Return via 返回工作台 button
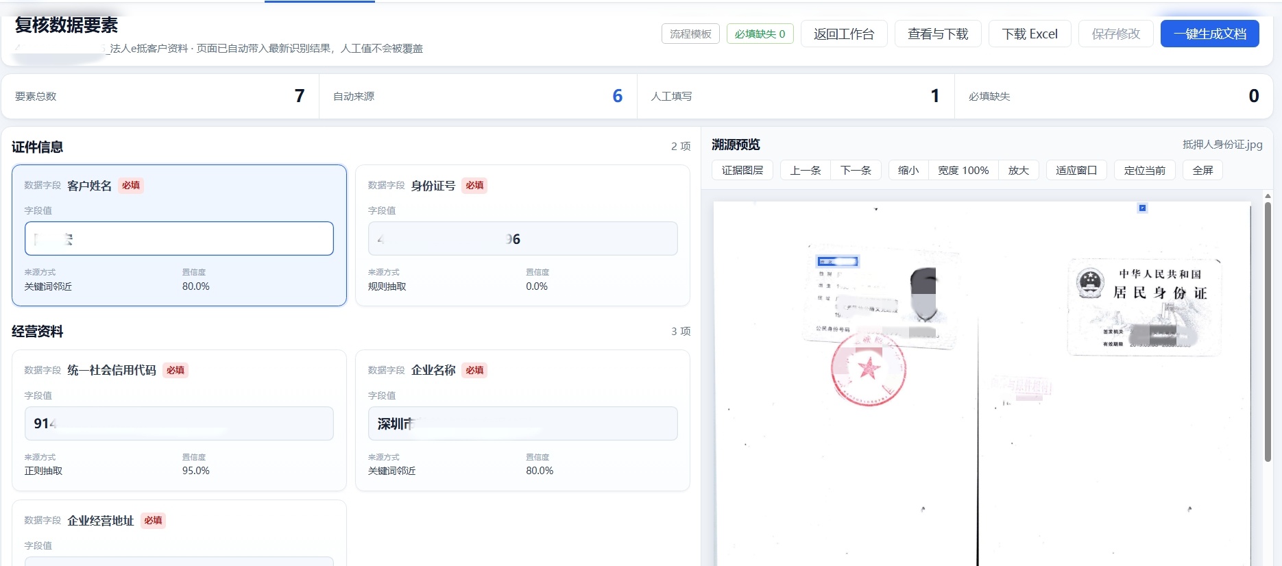Image resolution: width=1282 pixels, height=566 pixels. tap(844, 34)
